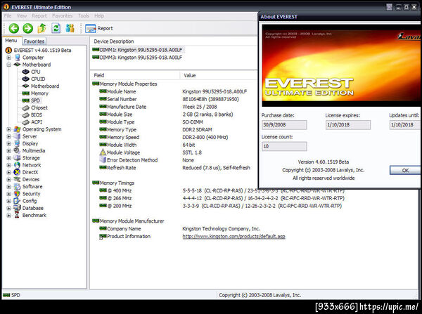This screenshot has height=314, width=422.
Task: Click the BIOS chip icon in tree
Action: coord(25,115)
